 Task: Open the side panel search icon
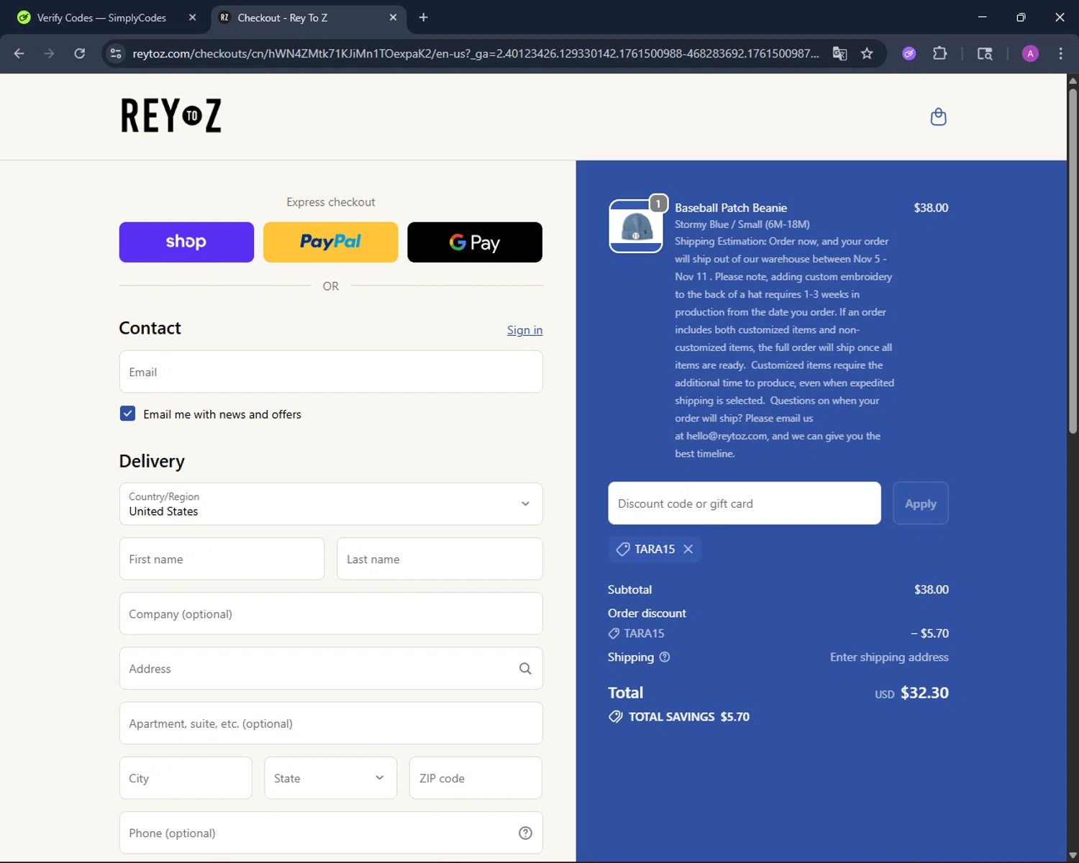click(985, 53)
